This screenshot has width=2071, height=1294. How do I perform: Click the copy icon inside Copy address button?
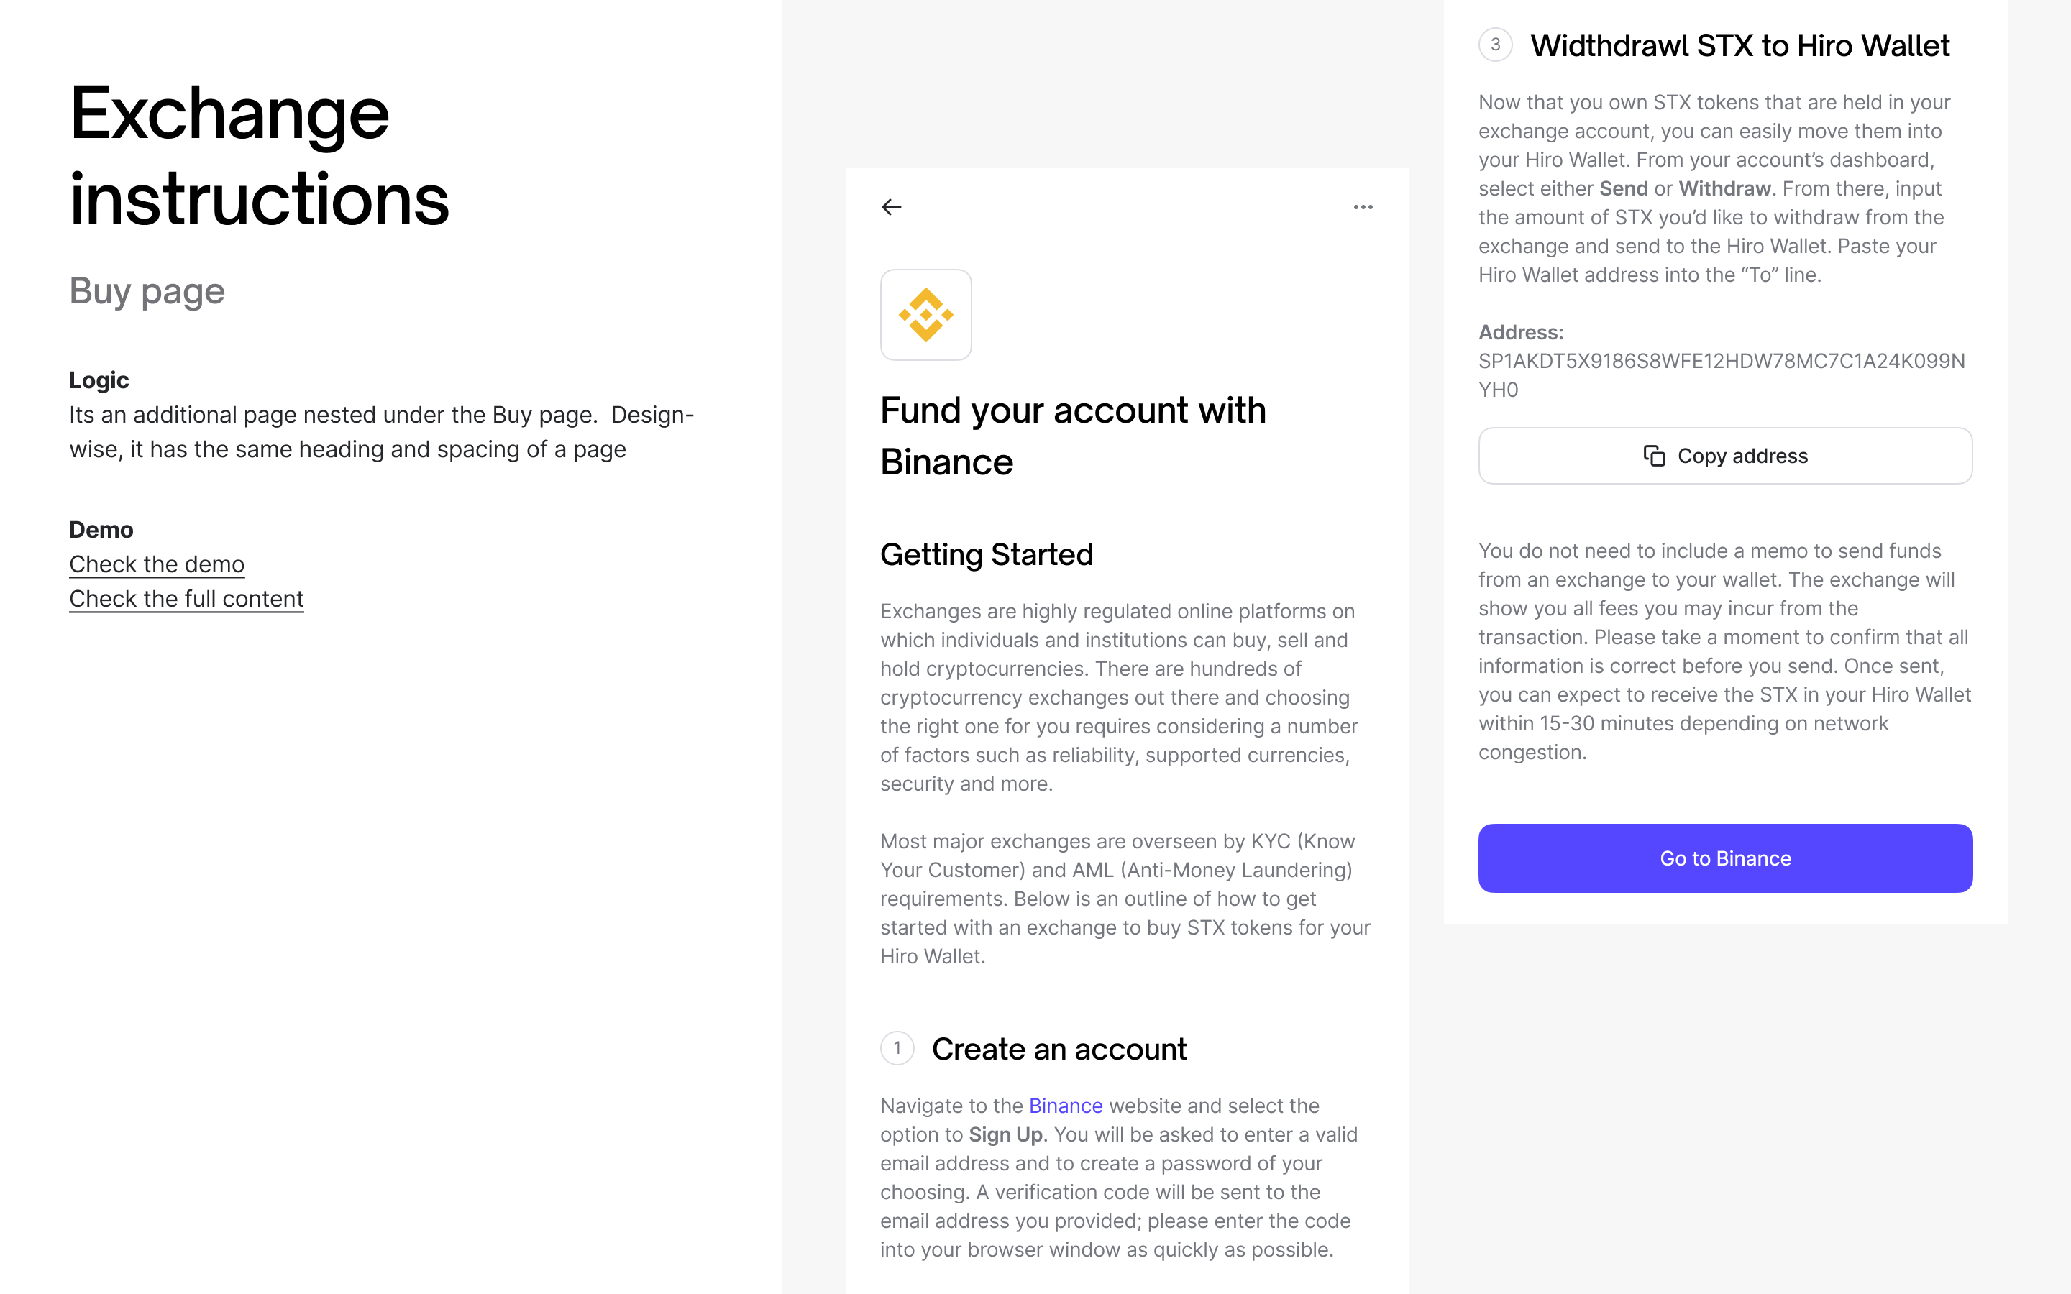point(1655,455)
